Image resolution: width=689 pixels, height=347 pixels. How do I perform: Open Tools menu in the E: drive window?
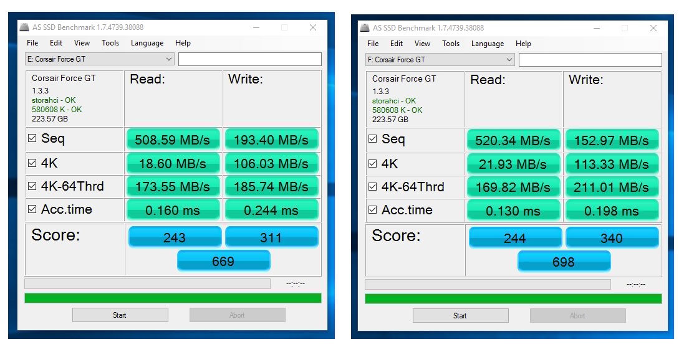[110, 42]
